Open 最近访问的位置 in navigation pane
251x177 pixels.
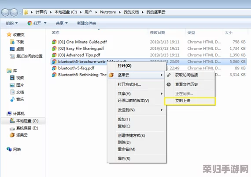point(26,56)
